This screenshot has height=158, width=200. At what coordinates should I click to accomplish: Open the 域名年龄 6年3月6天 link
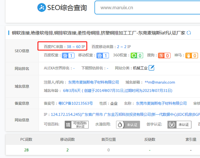[x=118, y=91]
